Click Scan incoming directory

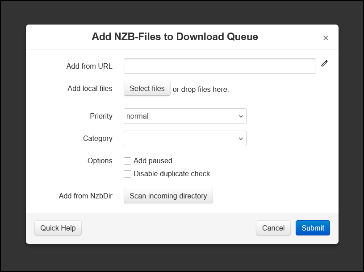click(x=168, y=196)
